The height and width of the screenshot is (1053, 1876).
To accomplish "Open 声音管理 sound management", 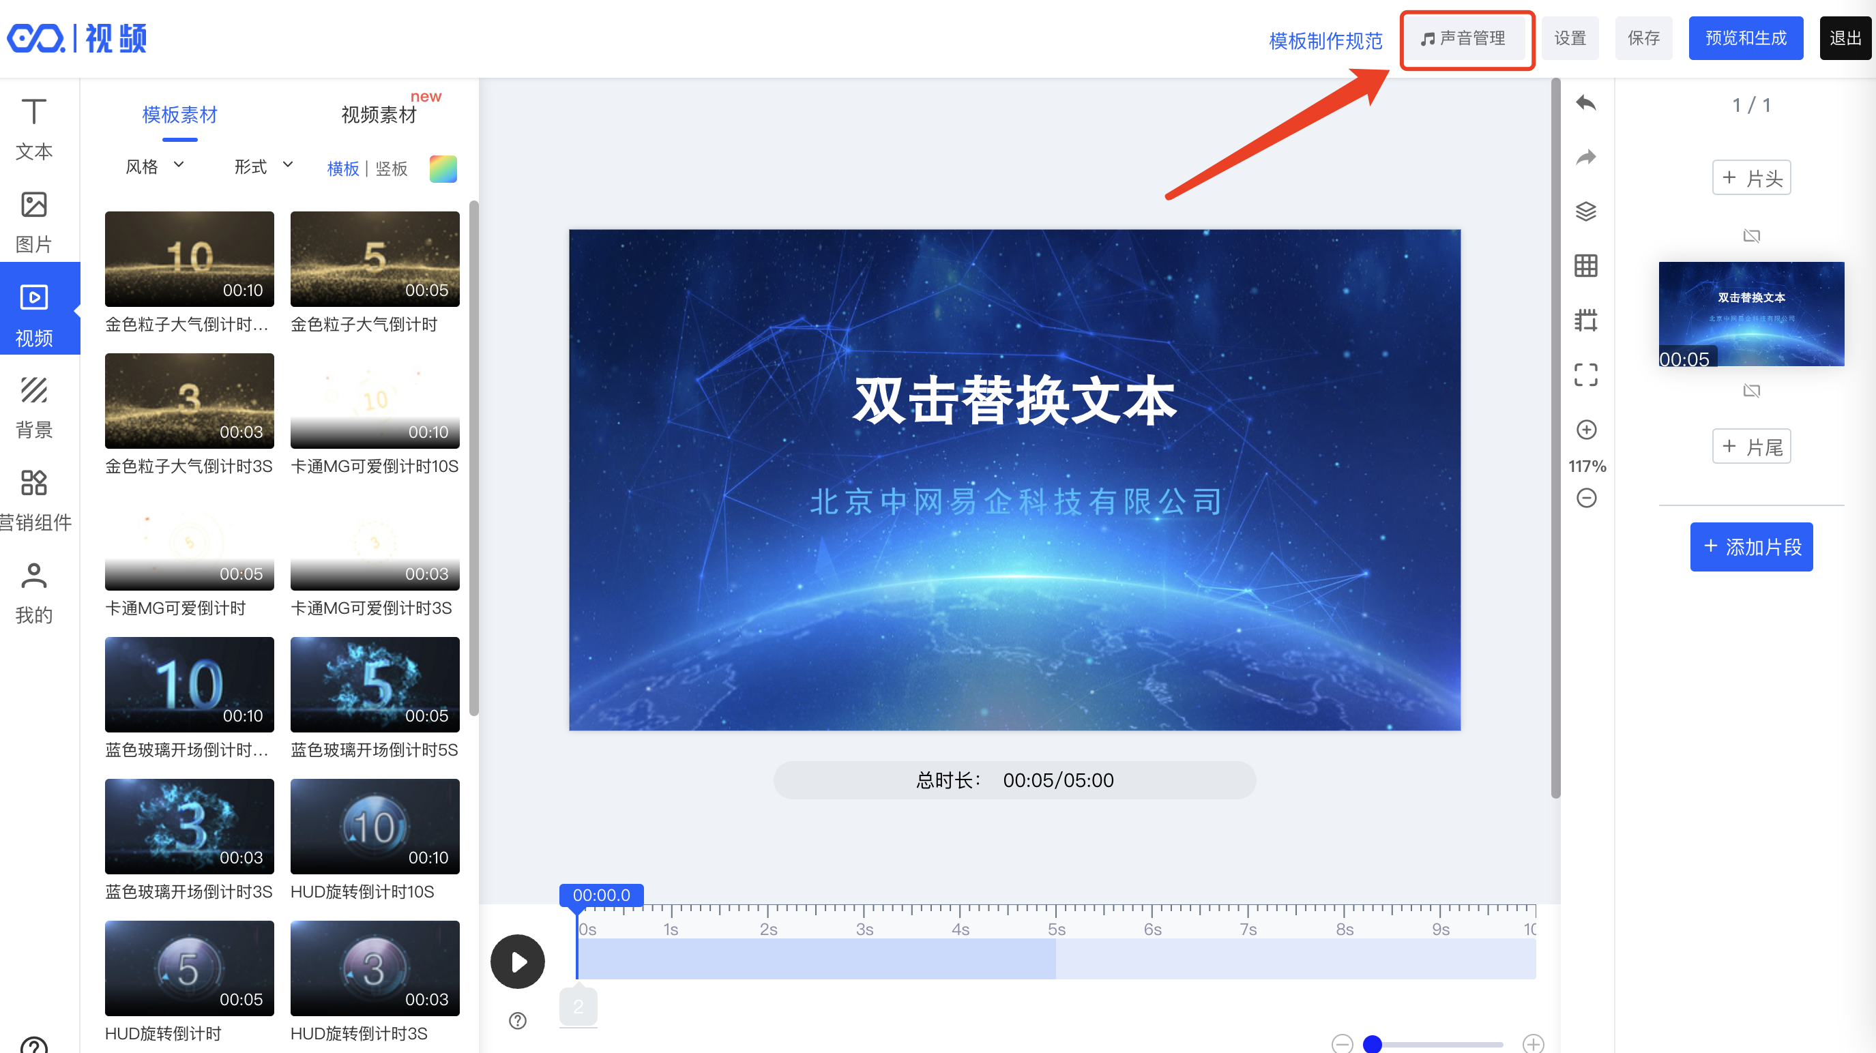I will coord(1465,38).
